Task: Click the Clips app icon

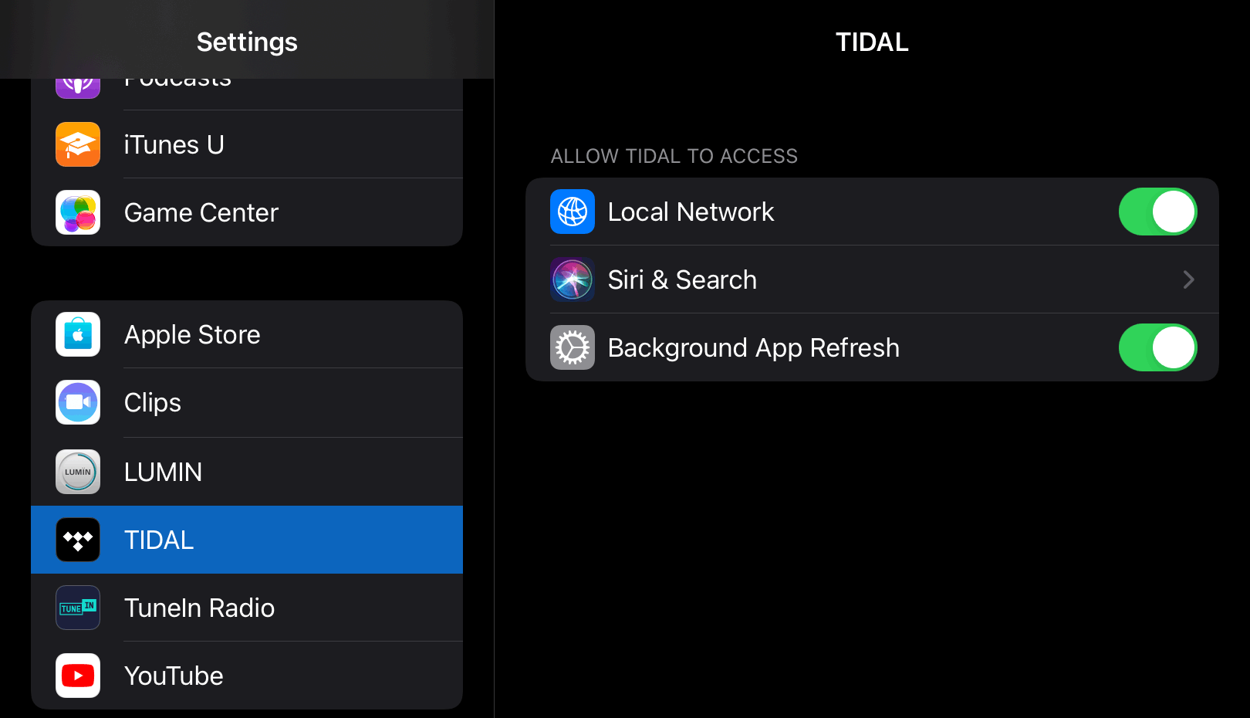Action: point(77,402)
